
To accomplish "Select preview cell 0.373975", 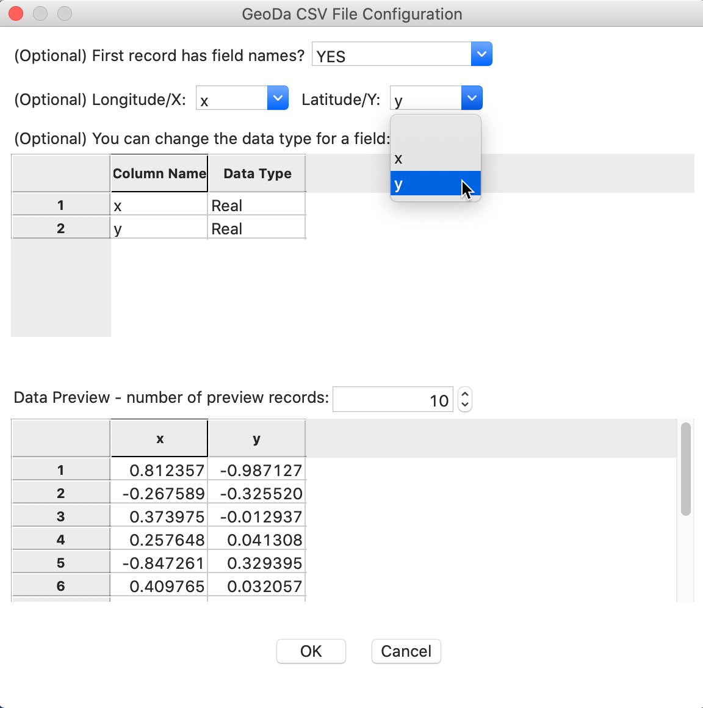I will tap(159, 516).
